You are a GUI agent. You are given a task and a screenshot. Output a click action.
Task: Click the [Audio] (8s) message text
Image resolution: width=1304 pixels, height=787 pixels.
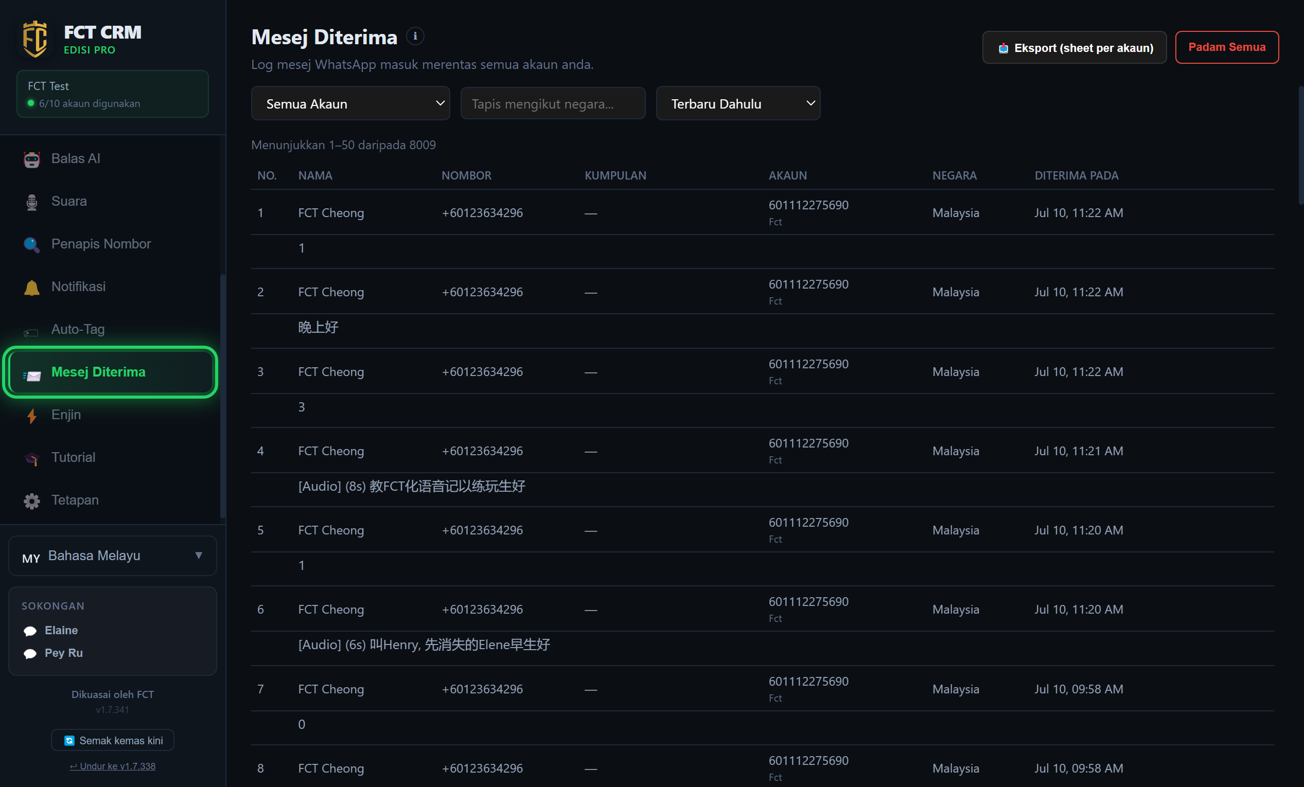[x=412, y=487]
